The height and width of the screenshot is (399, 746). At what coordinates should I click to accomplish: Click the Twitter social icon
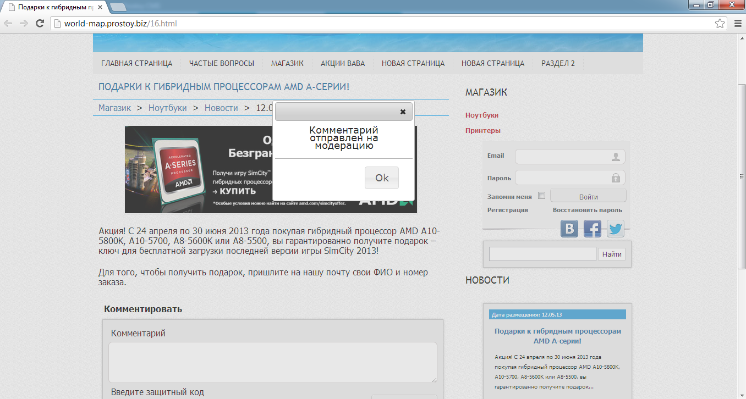coord(616,229)
